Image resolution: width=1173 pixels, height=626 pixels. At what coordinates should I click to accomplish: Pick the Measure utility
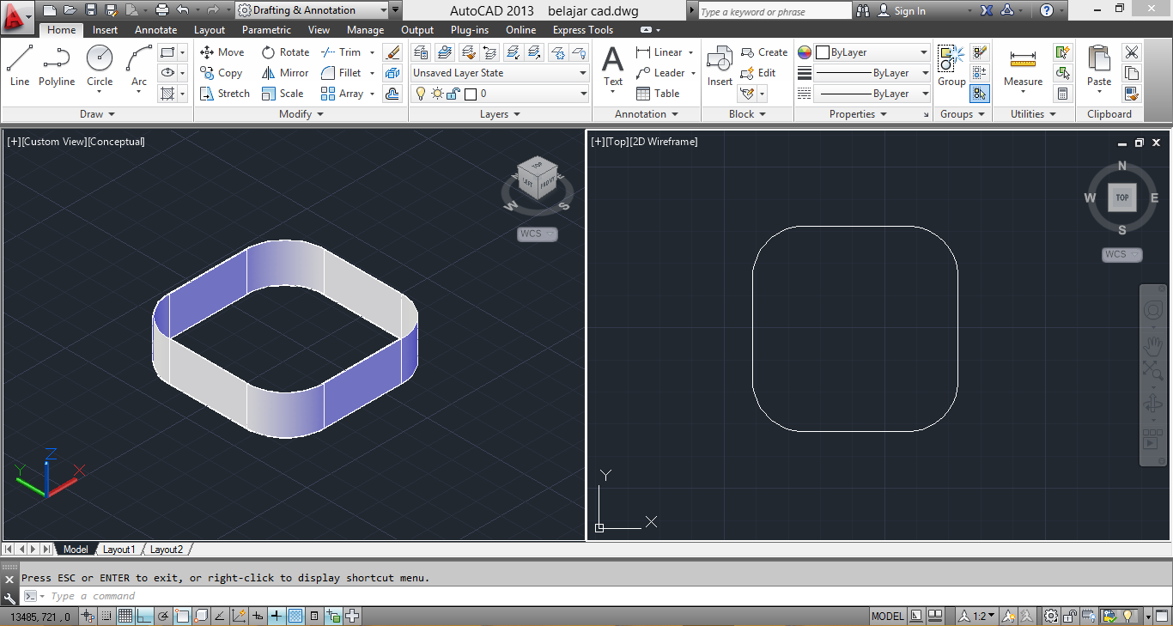click(x=1023, y=66)
